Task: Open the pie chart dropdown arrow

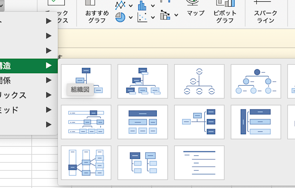Action: pyautogui.click(x=131, y=17)
